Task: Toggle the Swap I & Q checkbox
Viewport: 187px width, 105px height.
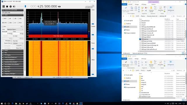Action: [x=22, y=48]
